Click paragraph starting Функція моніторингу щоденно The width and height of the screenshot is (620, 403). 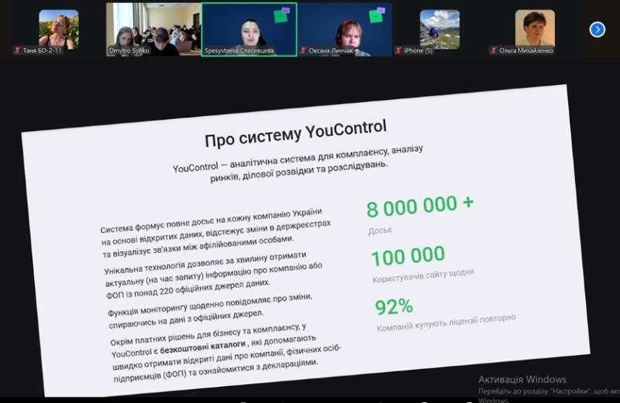pos(210,311)
